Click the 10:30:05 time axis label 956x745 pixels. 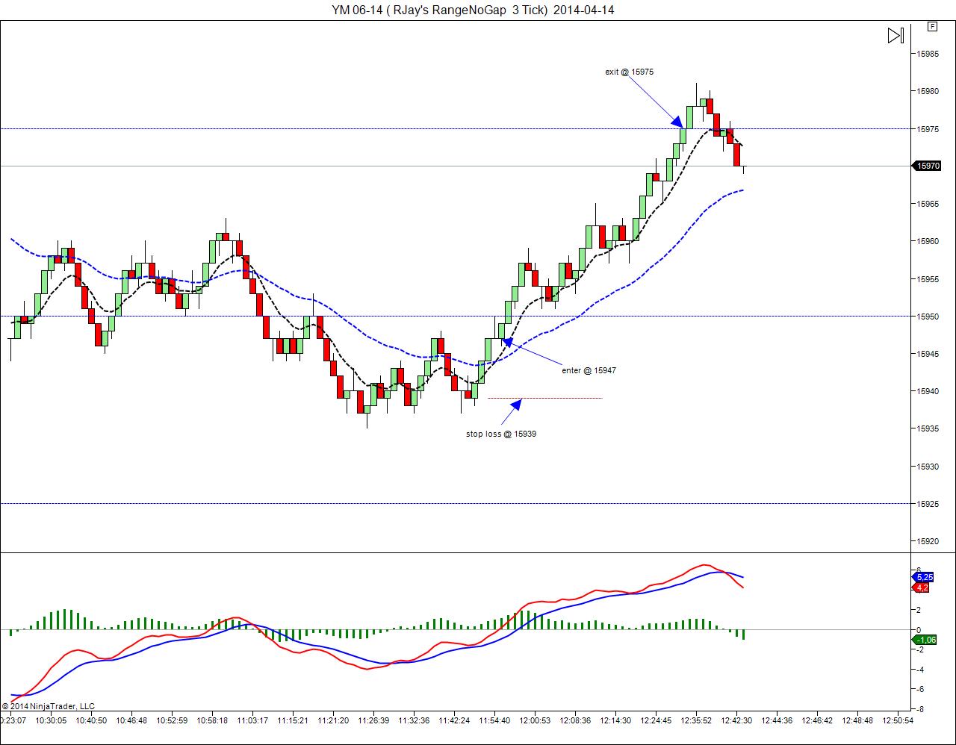click(51, 721)
